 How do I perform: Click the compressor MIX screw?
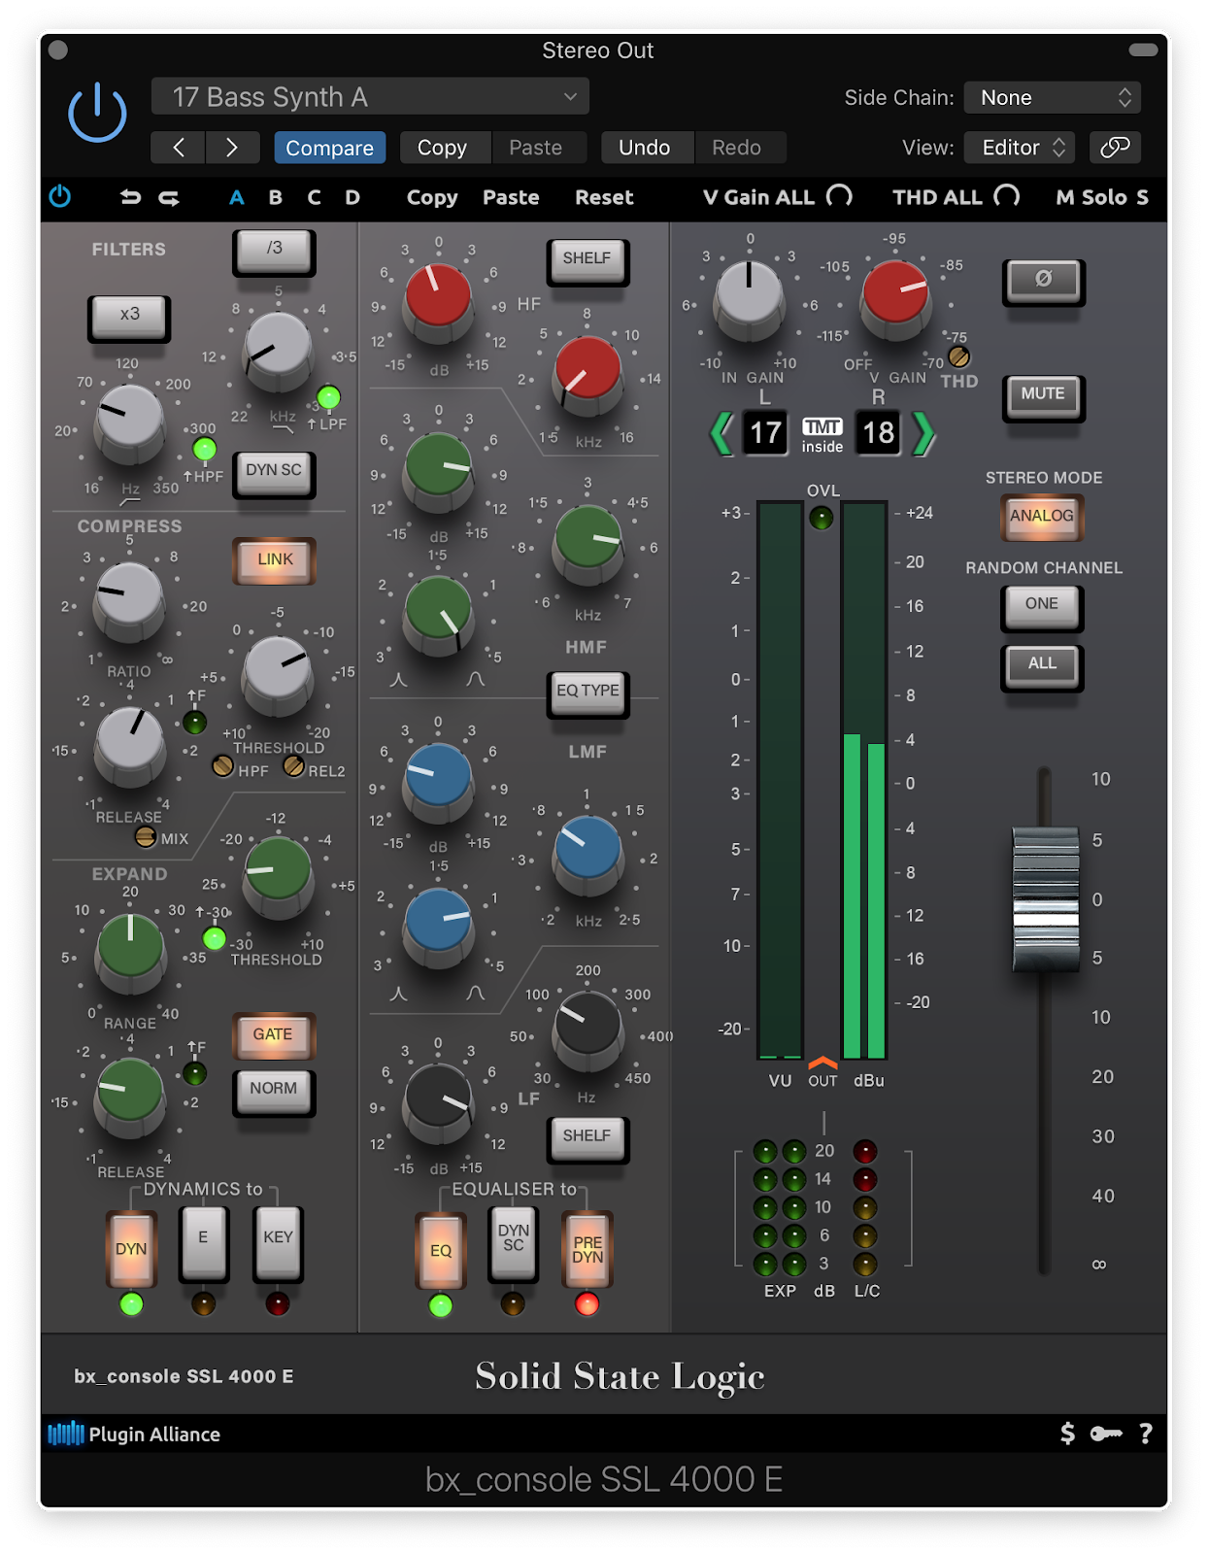(x=146, y=836)
